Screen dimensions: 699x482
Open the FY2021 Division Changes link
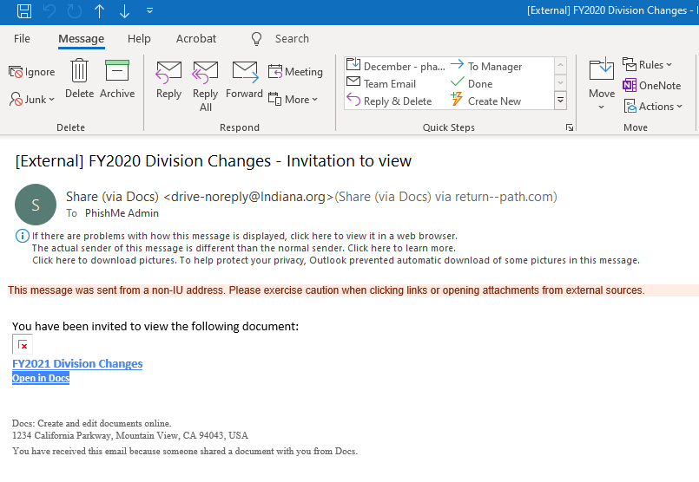(x=77, y=363)
